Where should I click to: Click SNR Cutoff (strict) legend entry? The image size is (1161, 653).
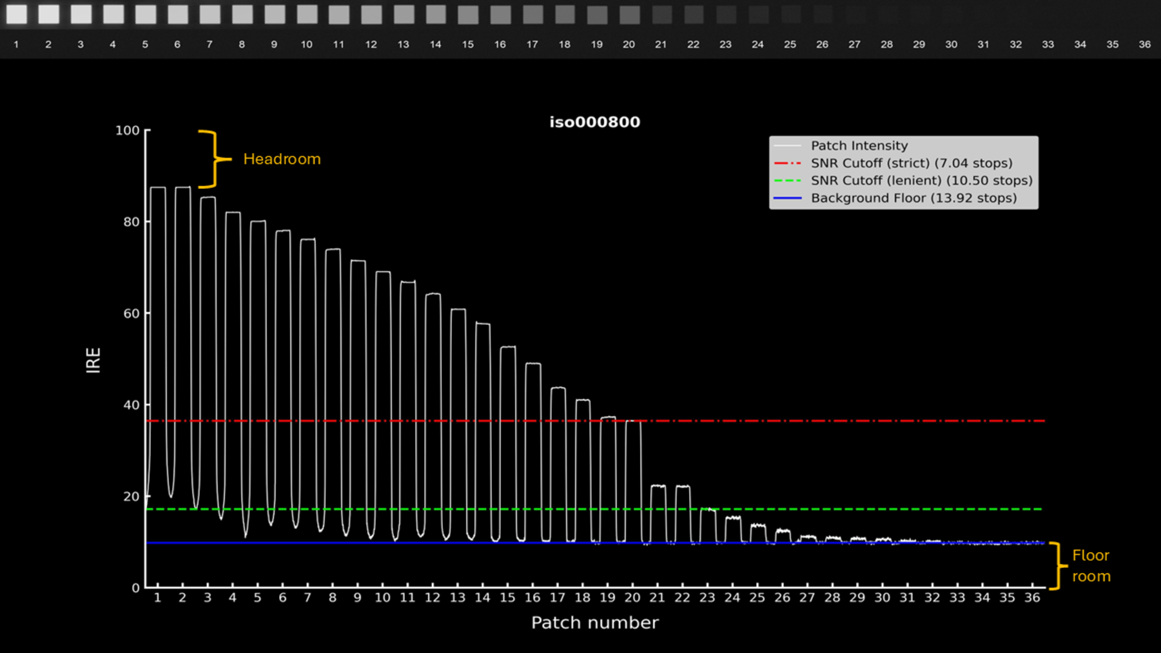point(911,163)
